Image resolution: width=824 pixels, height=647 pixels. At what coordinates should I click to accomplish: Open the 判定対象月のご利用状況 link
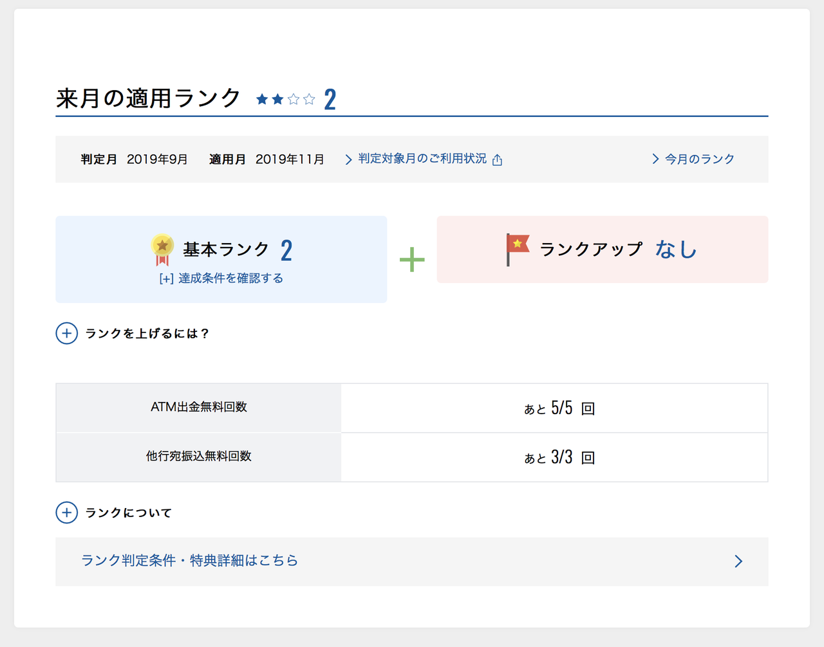(x=422, y=159)
